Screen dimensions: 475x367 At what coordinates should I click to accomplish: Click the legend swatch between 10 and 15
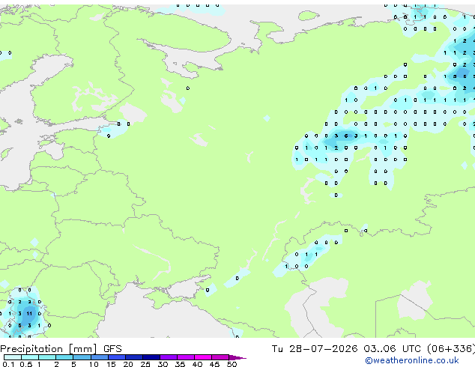click(x=100, y=357)
